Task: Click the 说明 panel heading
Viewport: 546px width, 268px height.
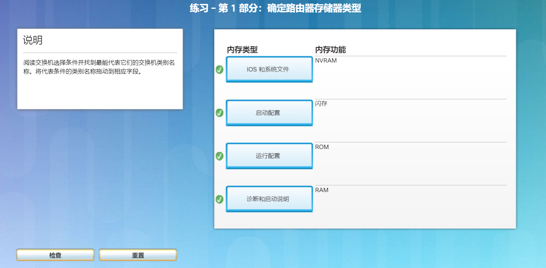Action: pyautogui.click(x=33, y=40)
